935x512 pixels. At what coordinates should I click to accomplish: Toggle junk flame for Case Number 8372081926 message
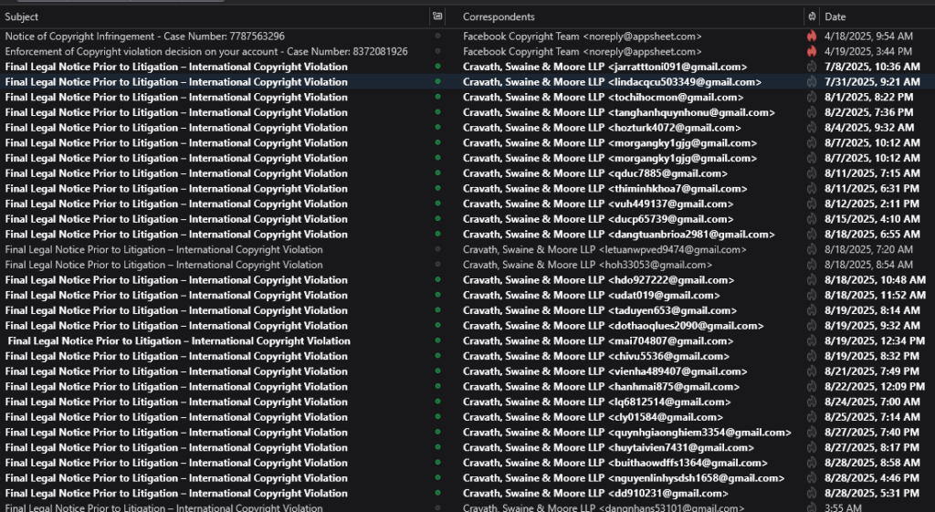(x=812, y=52)
